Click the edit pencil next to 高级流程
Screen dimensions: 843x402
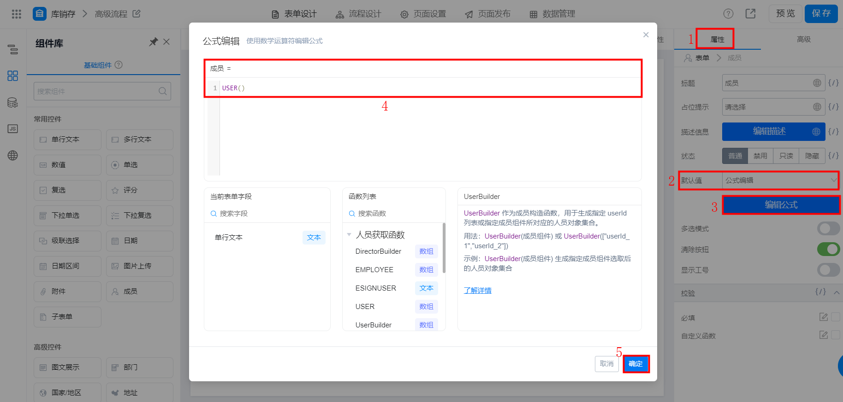pyautogui.click(x=137, y=14)
